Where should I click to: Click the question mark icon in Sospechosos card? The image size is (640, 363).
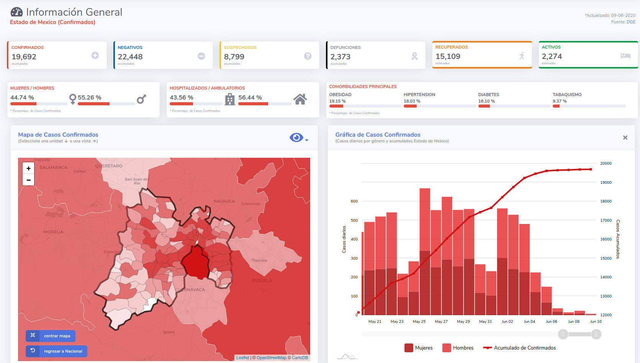point(308,56)
